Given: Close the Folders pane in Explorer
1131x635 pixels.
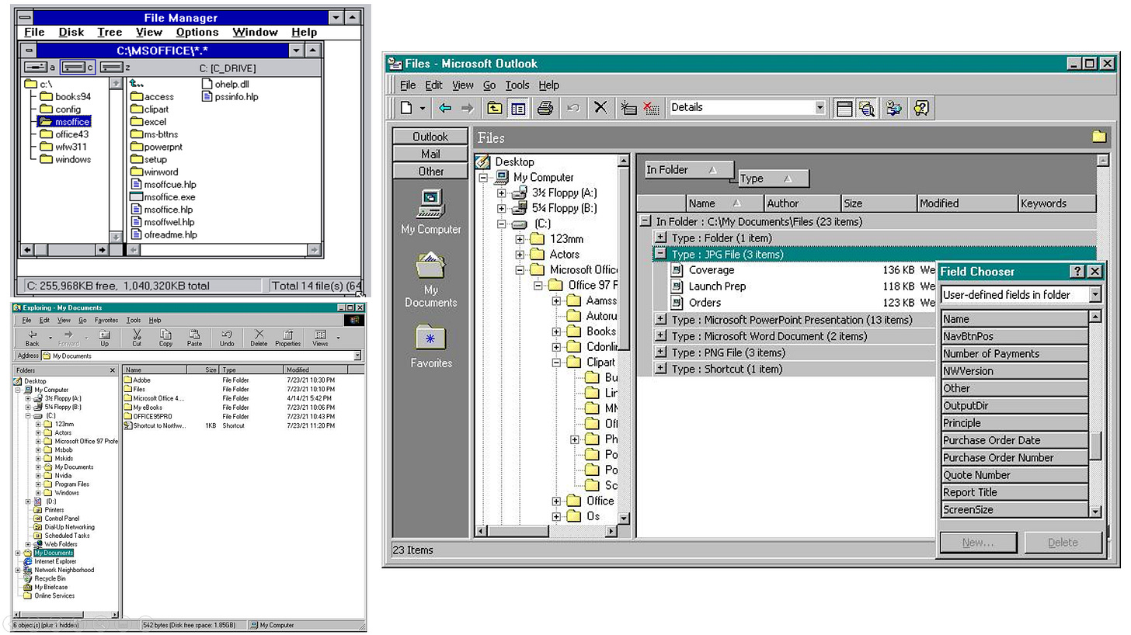Looking at the screenshot, I should (113, 370).
